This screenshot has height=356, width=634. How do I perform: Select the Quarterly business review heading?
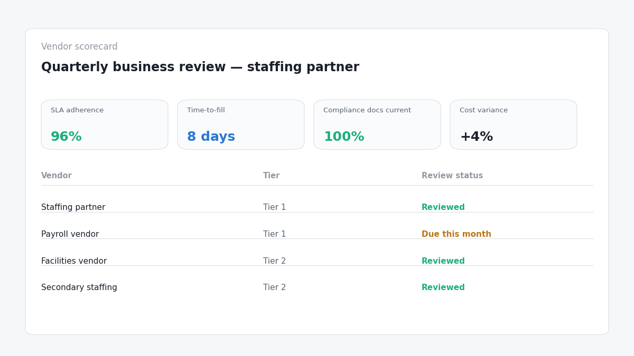[200, 68]
